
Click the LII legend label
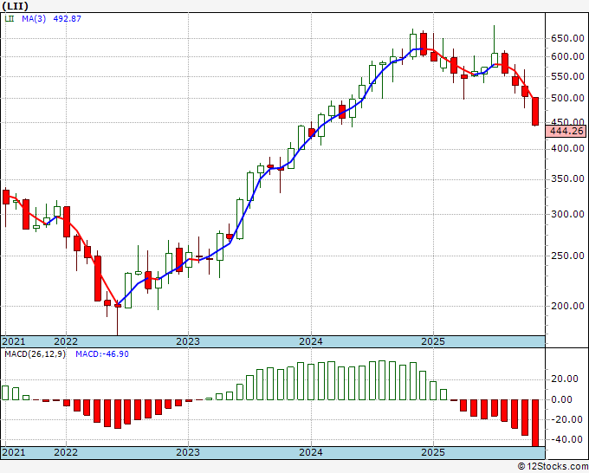(10, 19)
